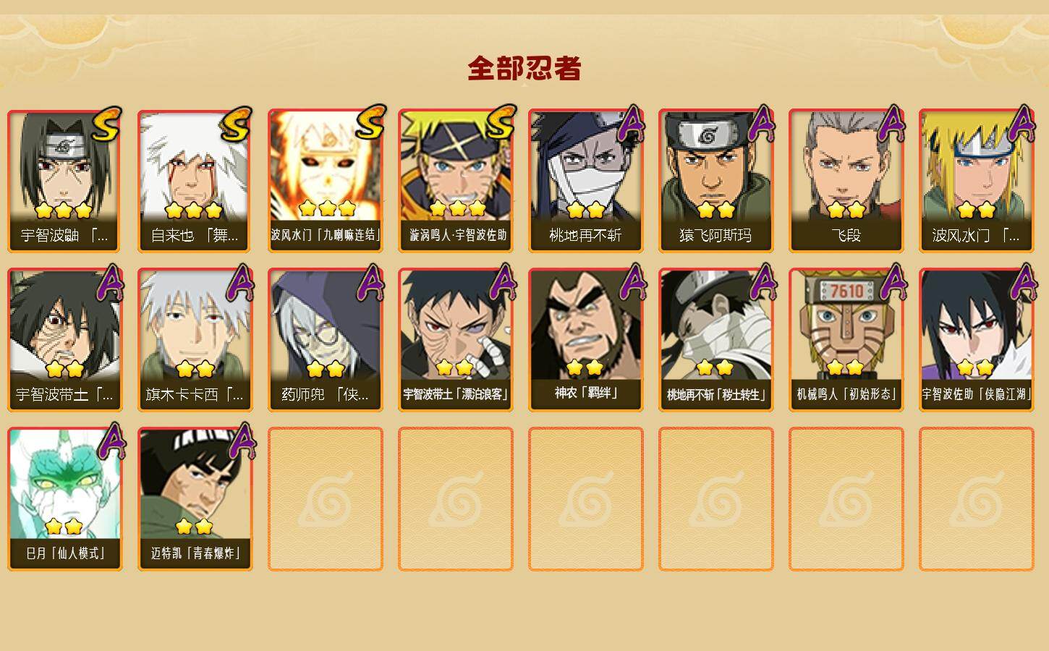Select 漩涡鸣人·宇智波佐助 card
Viewport: 1049px width, 651px height.
(x=456, y=181)
